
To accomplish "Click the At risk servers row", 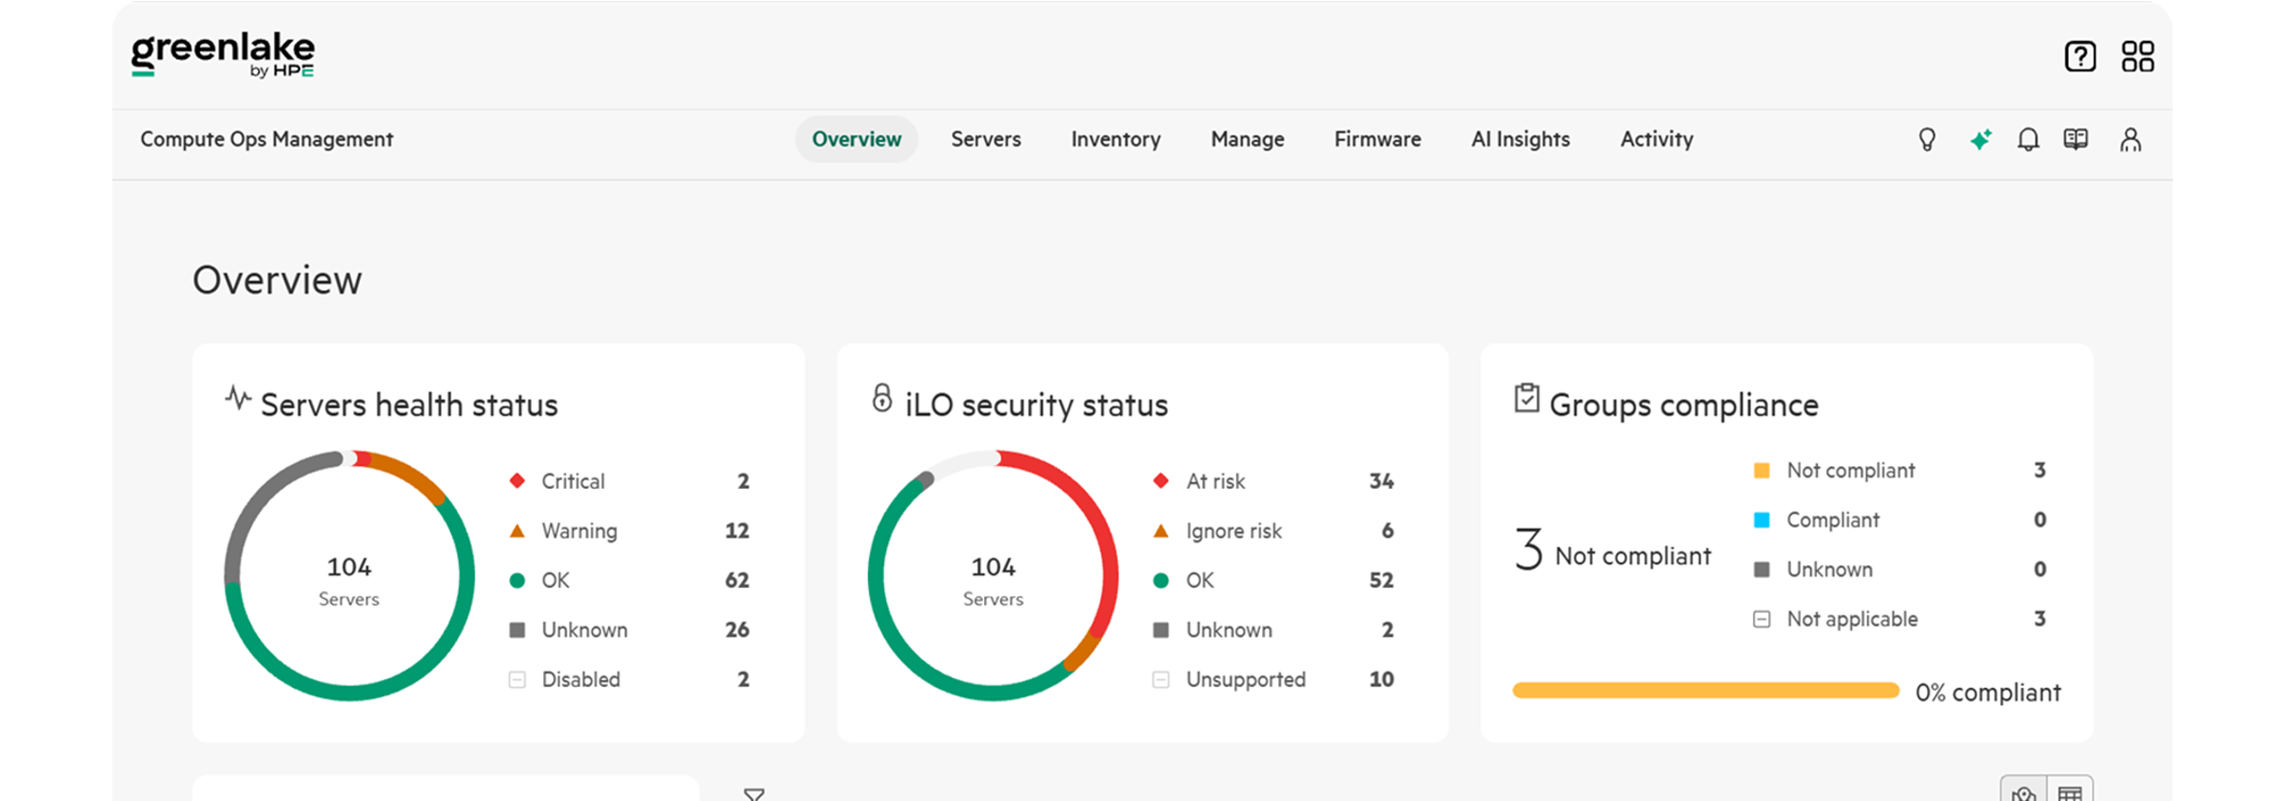I will click(1273, 481).
